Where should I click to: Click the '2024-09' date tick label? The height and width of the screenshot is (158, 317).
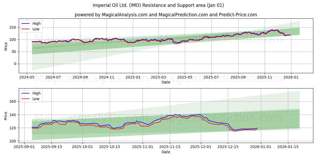tap(80, 77)
